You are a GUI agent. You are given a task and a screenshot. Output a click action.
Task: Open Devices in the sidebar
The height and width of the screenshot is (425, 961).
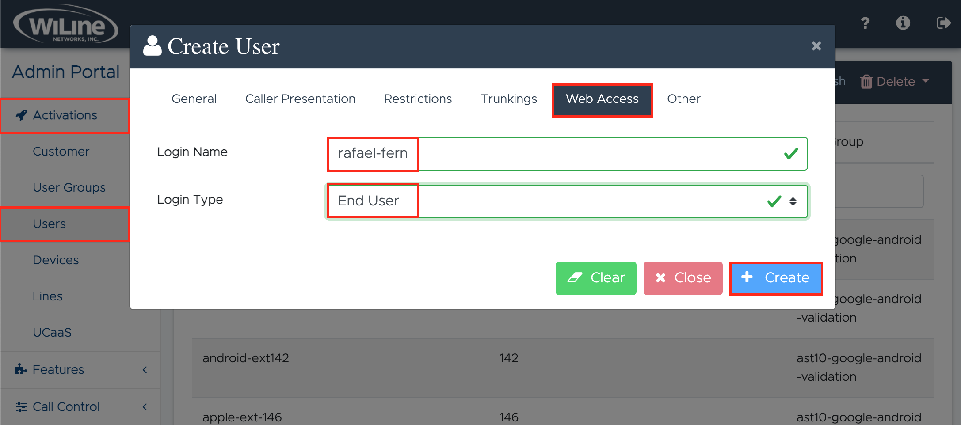coord(56,260)
